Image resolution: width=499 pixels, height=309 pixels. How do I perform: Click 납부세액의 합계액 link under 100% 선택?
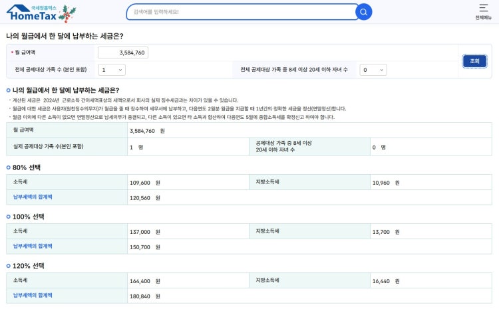tap(33, 247)
